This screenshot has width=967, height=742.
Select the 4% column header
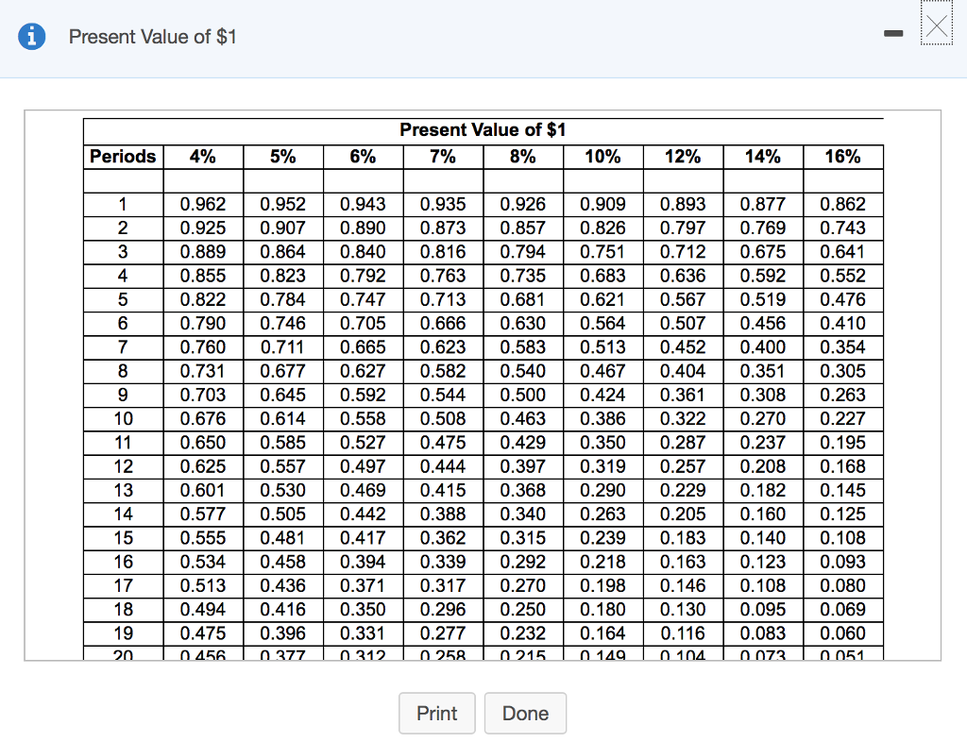click(203, 157)
